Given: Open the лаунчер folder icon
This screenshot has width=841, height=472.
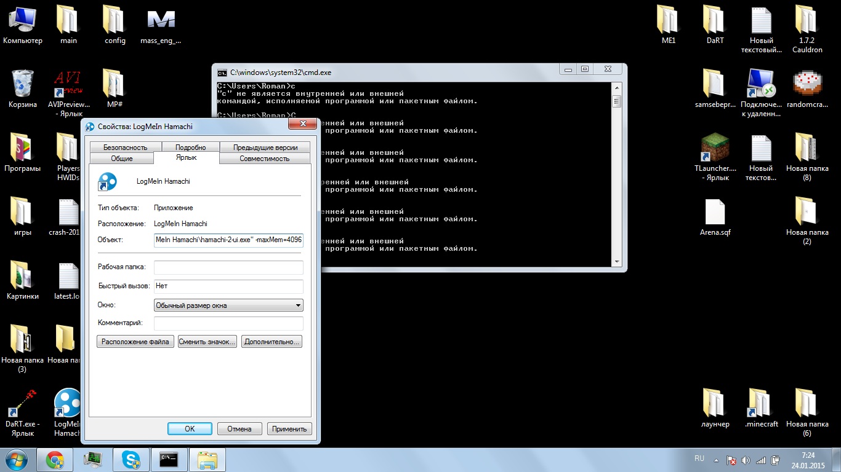Looking at the screenshot, I should pyautogui.click(x=715, y=408).
